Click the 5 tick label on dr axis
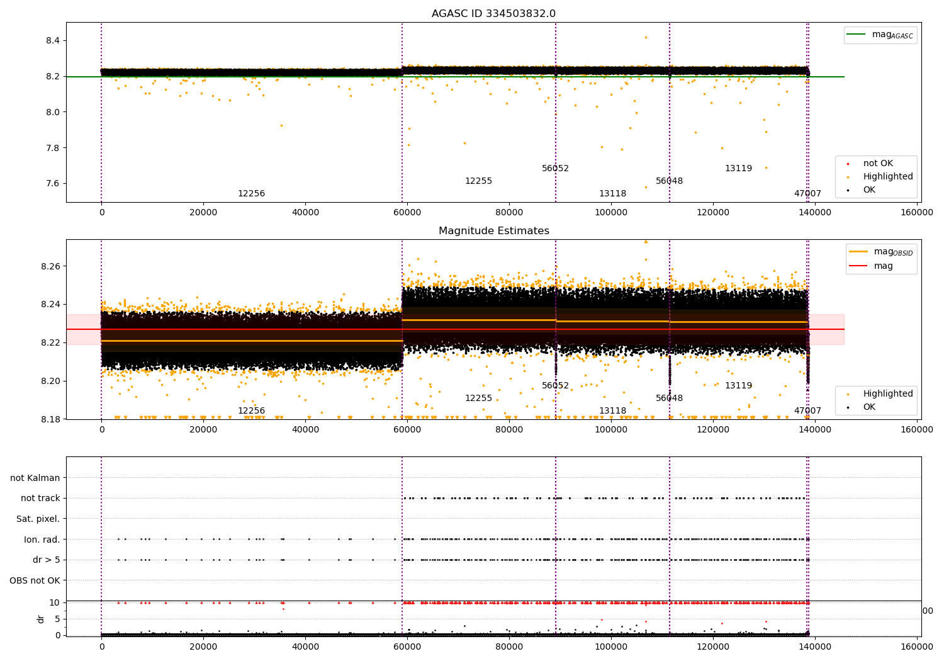944x661 pixels. coord(58,619)
